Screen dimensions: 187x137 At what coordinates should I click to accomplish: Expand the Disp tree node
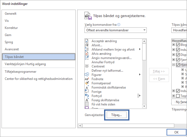click(174, 55)
